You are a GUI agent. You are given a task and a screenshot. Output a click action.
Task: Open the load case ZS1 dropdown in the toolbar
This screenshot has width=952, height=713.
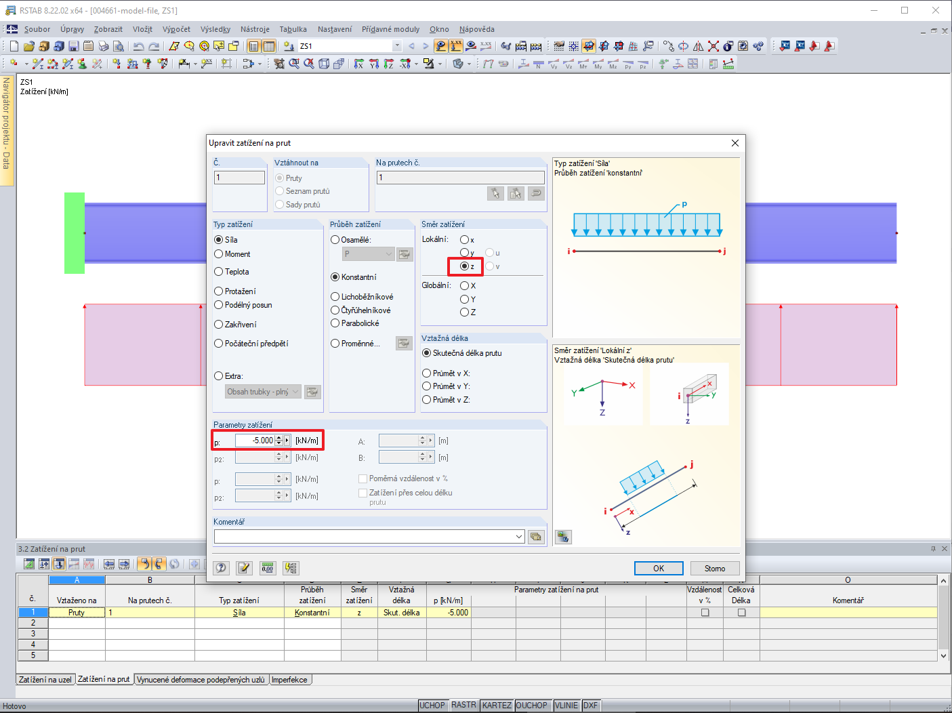point(397,46)
